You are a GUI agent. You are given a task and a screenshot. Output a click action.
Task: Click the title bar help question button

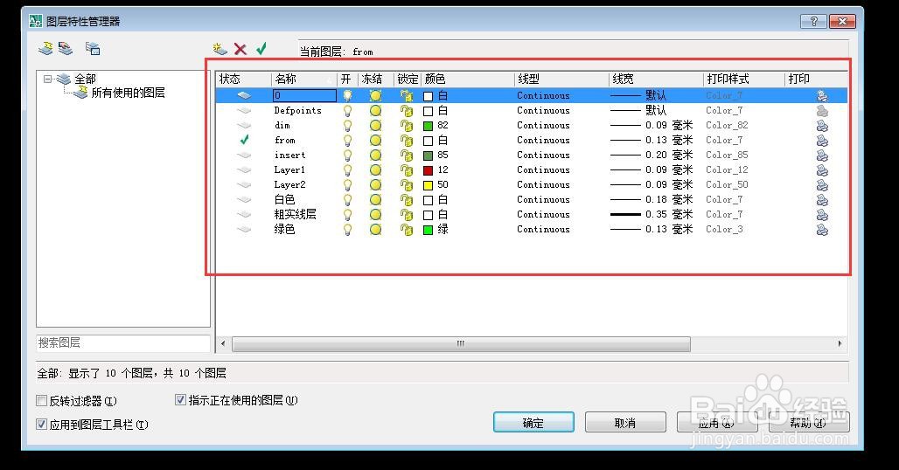click(x=813, y=22)
